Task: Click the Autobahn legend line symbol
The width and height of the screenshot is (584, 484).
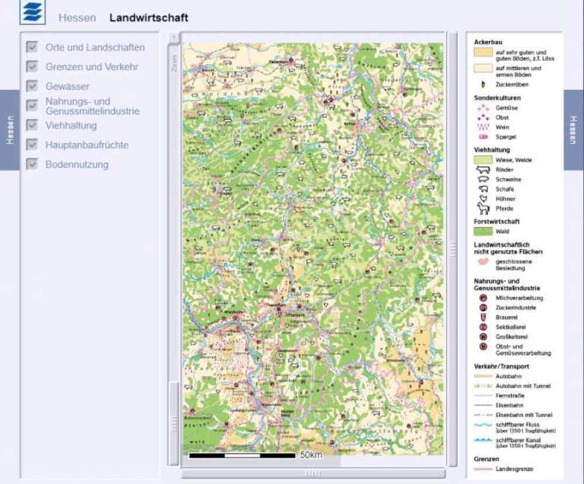Action: click(483, 377)
